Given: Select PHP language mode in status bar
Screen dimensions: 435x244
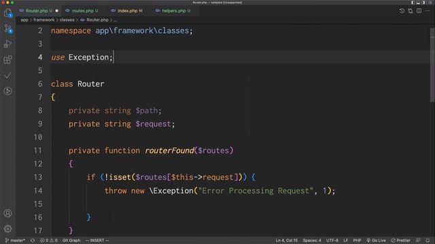Looking at the screenshot, I should point(357,241).
